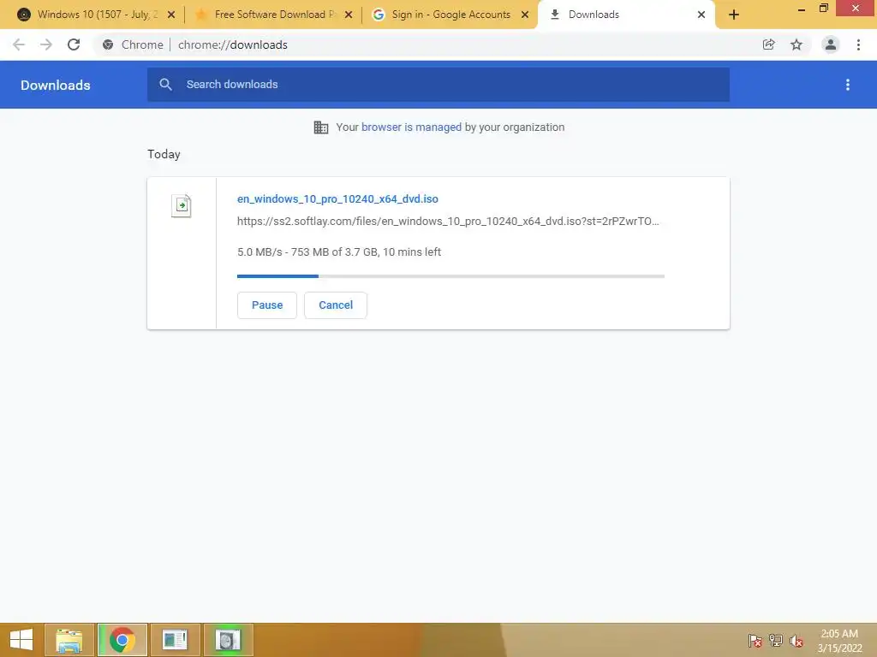The height and width of the screenshot is (657, 877).
Task: Open the third taskbar application icon
Action: click(175, 640)
